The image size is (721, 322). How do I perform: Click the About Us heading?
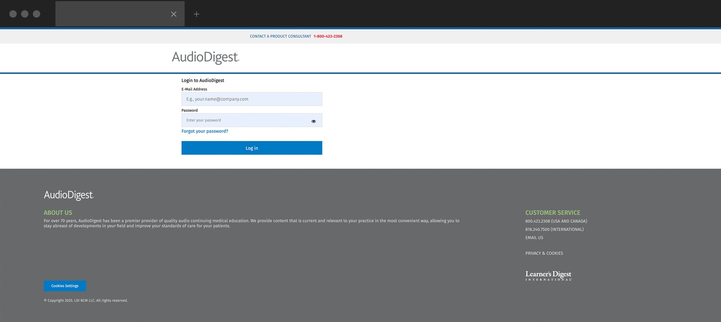tap(58, 213)
